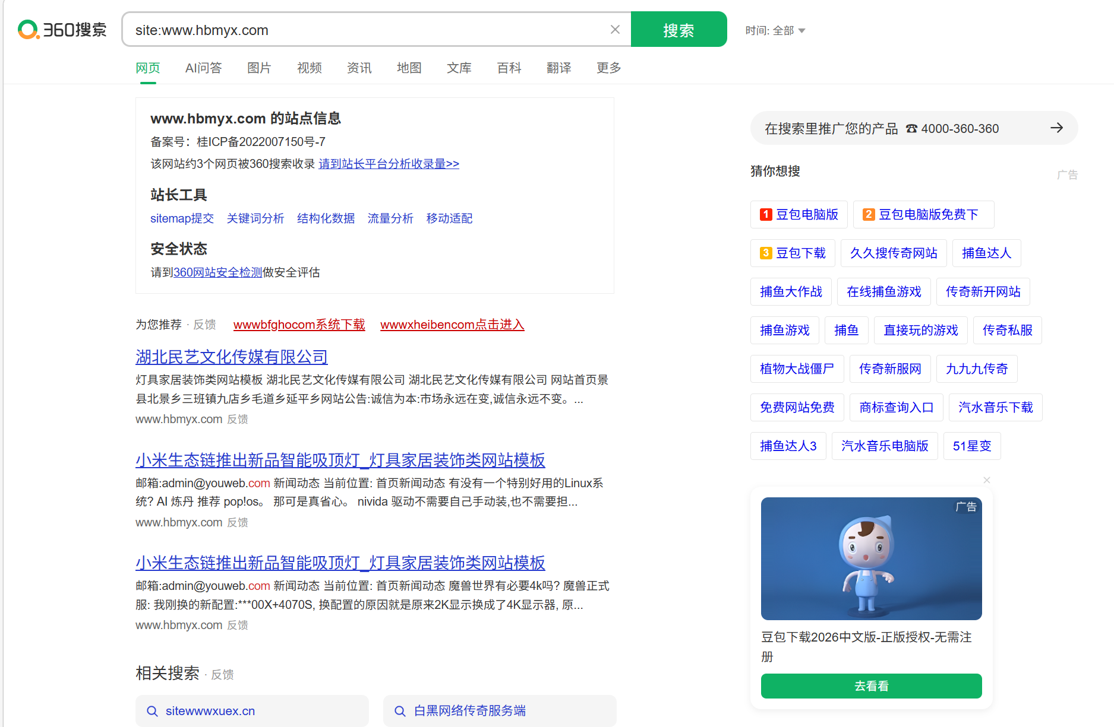Click the 豆包 mascot ad image
The height and width of the screenshot is (727, 1114).
point(871,558)
